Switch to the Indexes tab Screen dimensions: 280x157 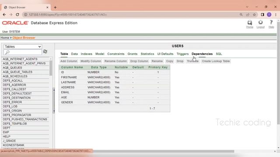pyautogui.click(x=87, y=54)
